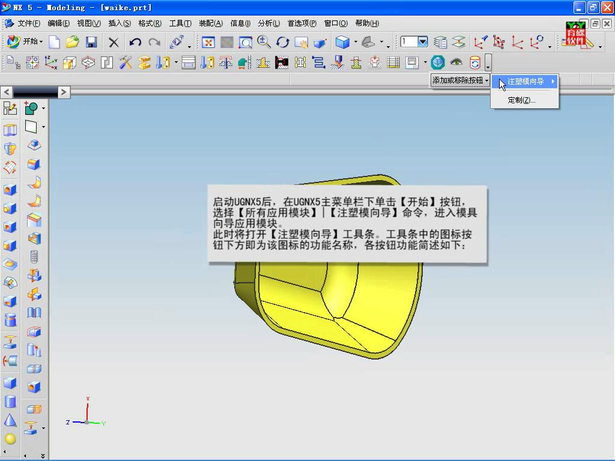Viewport: 615px width, 461px height.
Task: Open the Bill of Materials table icon
Action: coord(393,62)
